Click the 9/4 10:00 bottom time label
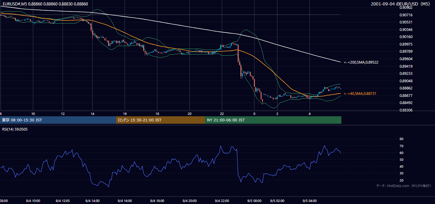Image resolution: width=435 pixels, height=204 pixels. 33,201
